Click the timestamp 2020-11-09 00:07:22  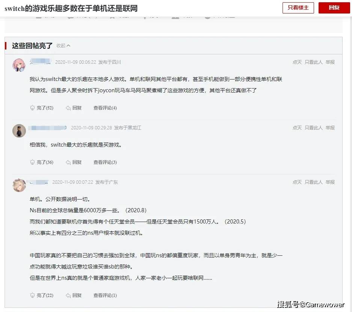pyautogui.click(x=73, y=182)
